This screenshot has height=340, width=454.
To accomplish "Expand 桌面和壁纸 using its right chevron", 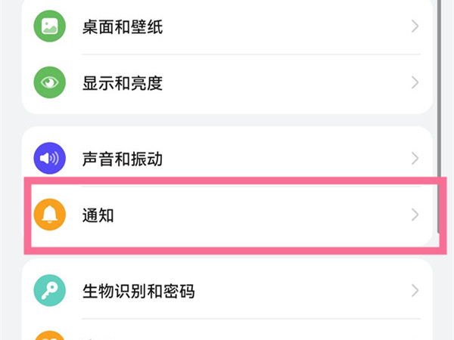I will (x=415, y=27).
